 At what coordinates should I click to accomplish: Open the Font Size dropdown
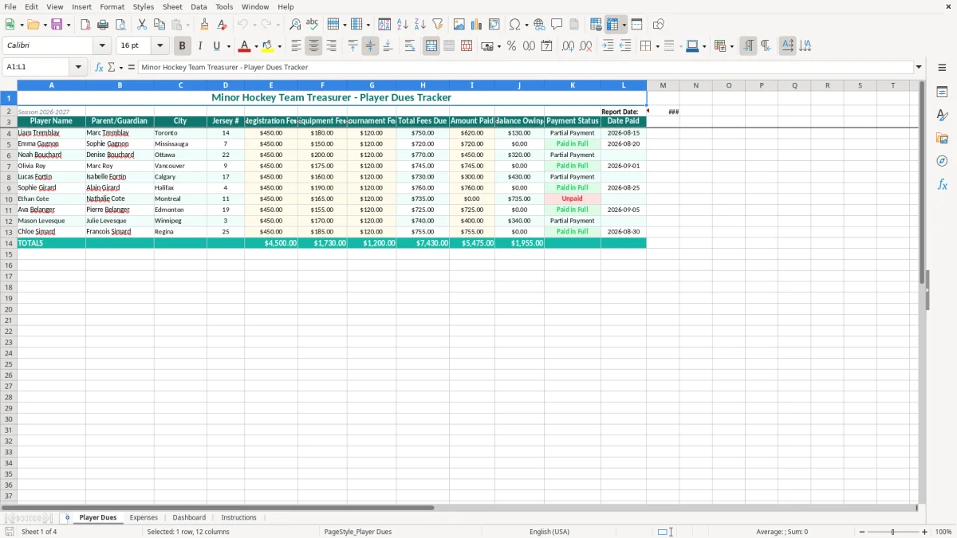pos(159,46)
